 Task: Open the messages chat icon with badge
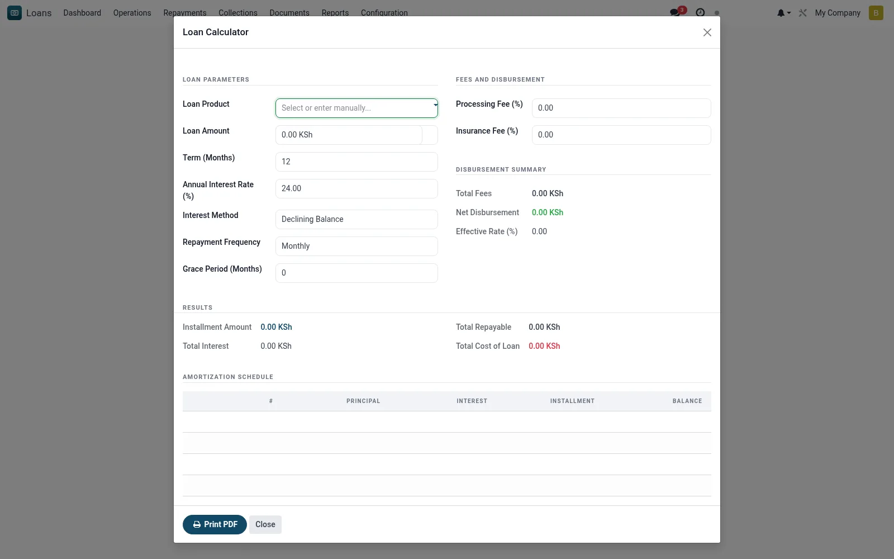(677, 12)
